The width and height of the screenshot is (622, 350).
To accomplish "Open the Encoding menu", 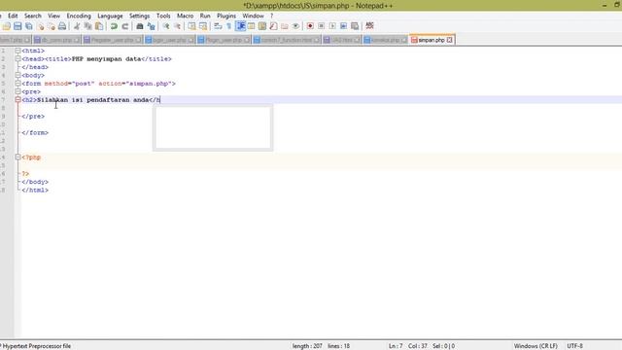I will click(79, 16).
